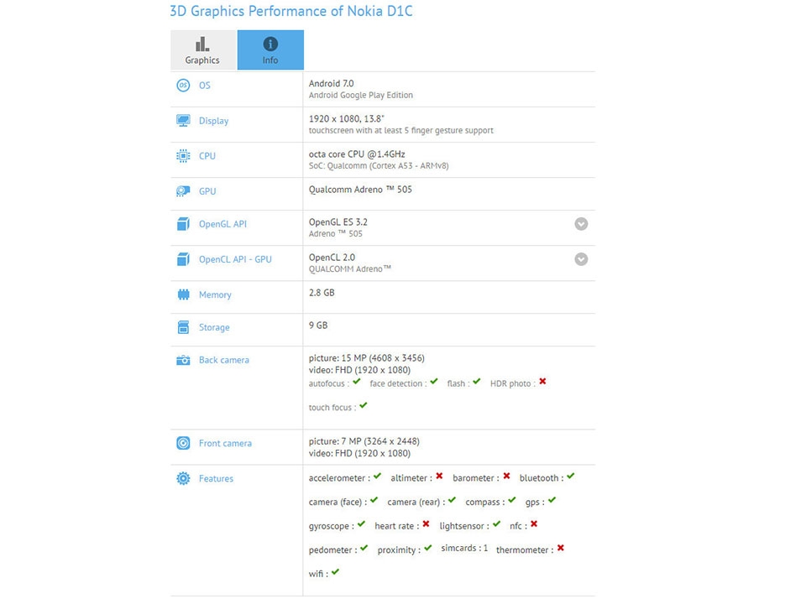Click the Features gear icon
The width and height of the screenshot is (806, 599).
pyautogui.click(x=183, y=478)
